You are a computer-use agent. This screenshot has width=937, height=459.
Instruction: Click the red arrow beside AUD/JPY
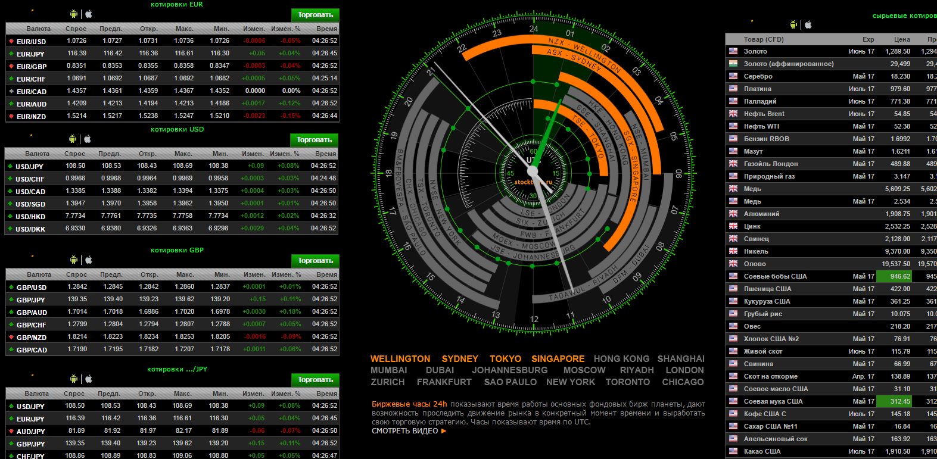pos(11,432)
